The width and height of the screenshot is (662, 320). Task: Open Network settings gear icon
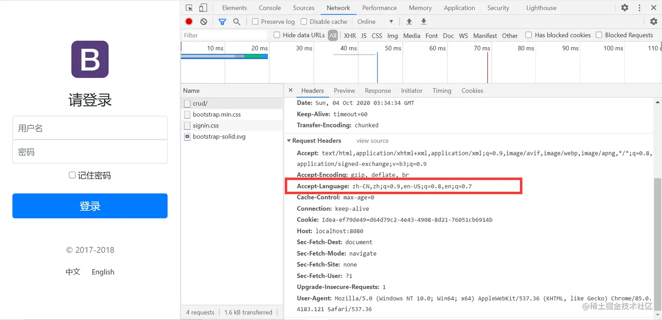tap(654, 21)
